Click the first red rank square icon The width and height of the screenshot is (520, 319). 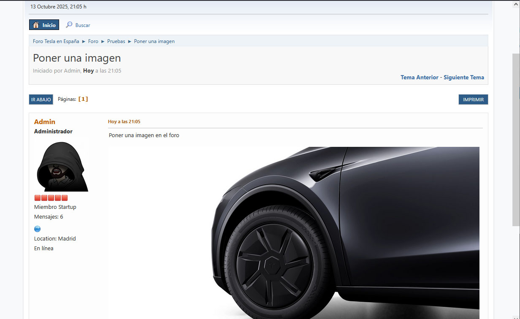37,198
